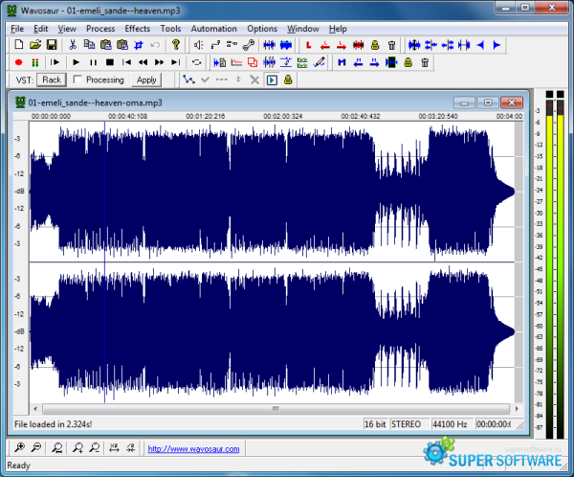Click the blue M marker icon

[342, 62]
